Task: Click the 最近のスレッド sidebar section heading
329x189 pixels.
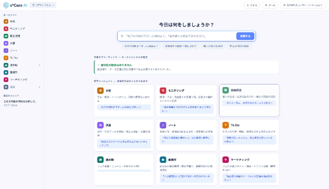Action: tap(11, 96)
